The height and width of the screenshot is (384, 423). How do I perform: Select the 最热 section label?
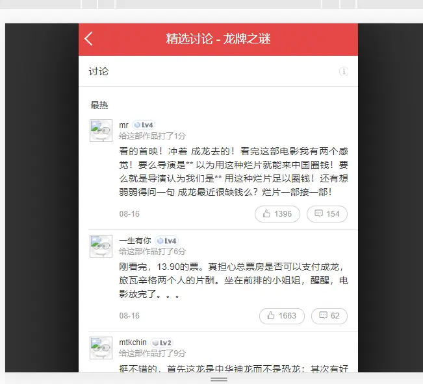[99, 105]
